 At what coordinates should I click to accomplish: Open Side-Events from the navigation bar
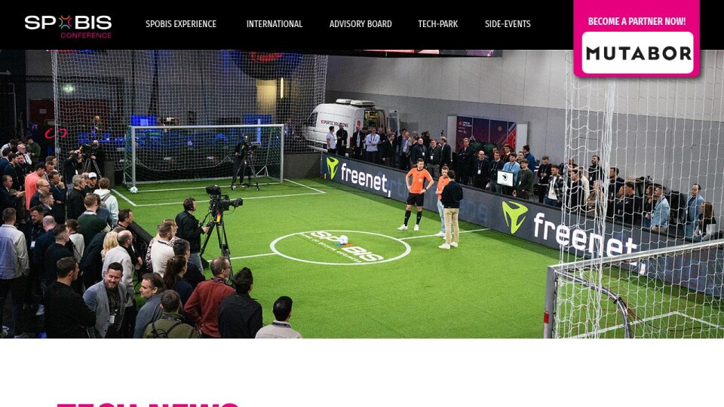(508, 24)
